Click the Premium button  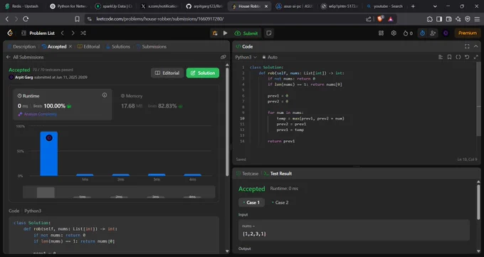[468, 33]
